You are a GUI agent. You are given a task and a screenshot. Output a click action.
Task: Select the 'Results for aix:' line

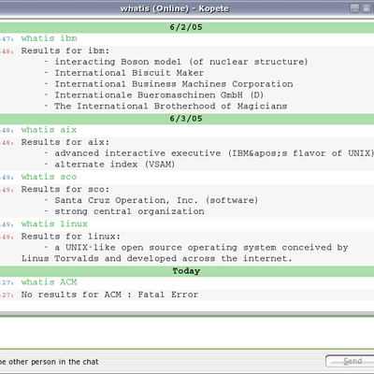click(x=65, y=142)
